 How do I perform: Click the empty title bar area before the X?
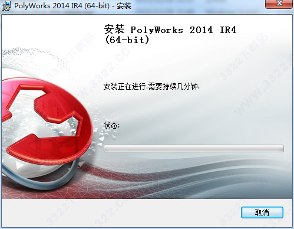coord(199,5)
